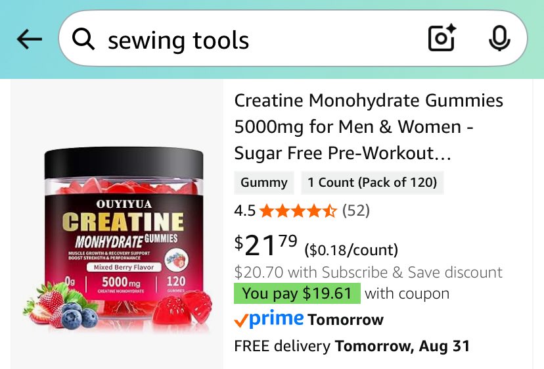The image size is (544, 369).
Task: Select the 1 Count (Pack of 120) chip
Action: (373, 182)
